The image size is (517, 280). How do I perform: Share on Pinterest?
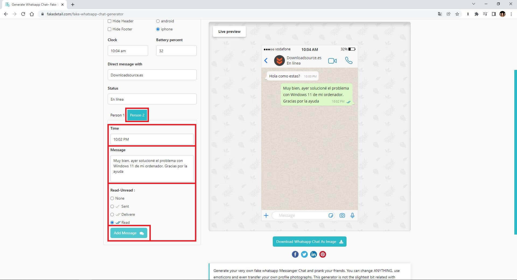(x=323, y=254)
